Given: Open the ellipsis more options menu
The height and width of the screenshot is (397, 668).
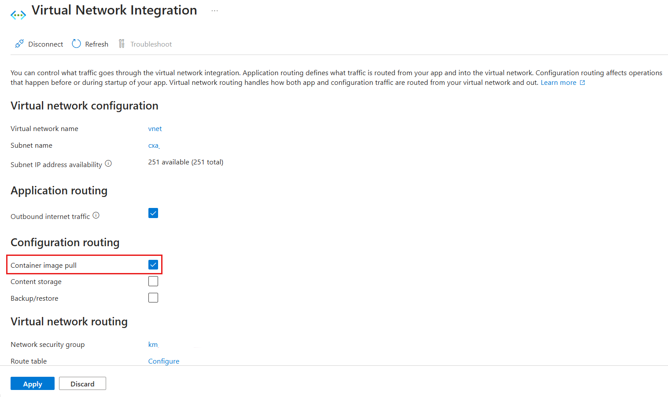Looking at the screenshot, I should click(x=214, y=11).
